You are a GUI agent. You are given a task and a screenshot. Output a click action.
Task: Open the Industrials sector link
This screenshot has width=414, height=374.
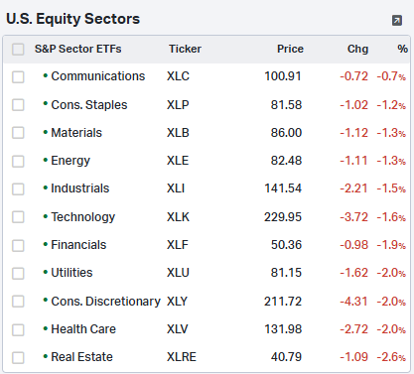80,188
